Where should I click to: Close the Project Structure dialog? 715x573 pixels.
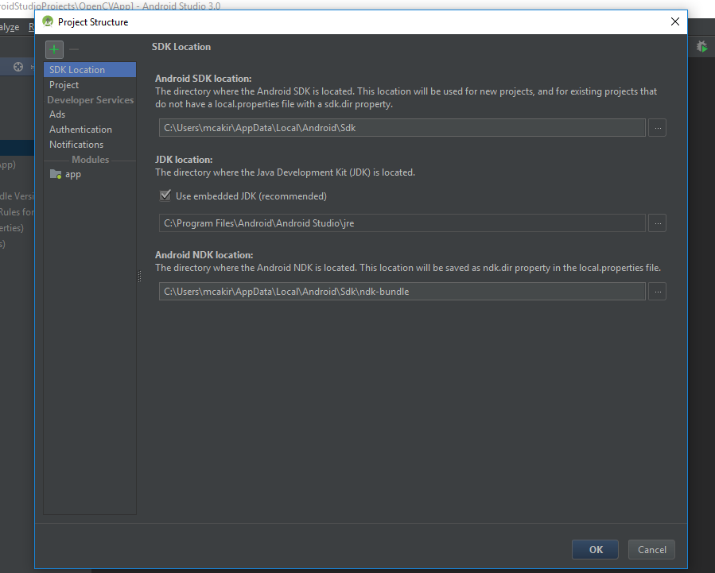(675, 21)
